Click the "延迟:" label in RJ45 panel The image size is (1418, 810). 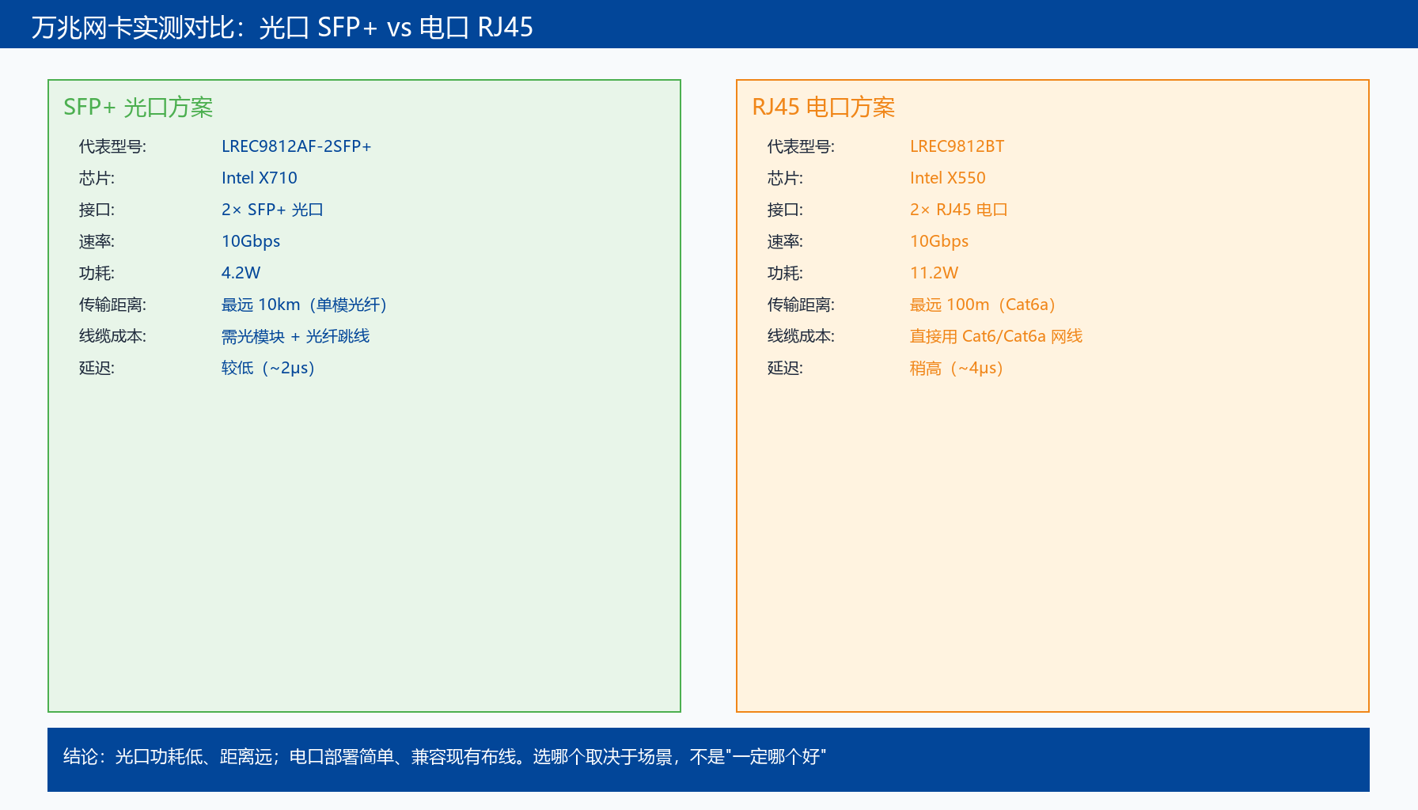click(x=785, y=368)
